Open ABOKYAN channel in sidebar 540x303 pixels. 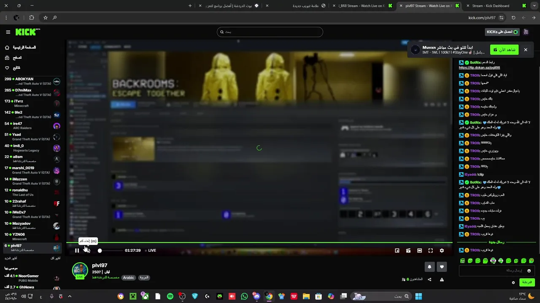click(x=32, y=81)
